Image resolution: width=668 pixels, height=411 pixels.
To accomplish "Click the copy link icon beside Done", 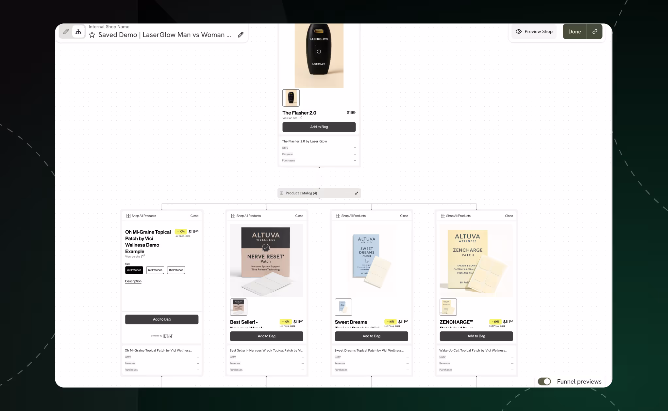I will pos(595,32).
